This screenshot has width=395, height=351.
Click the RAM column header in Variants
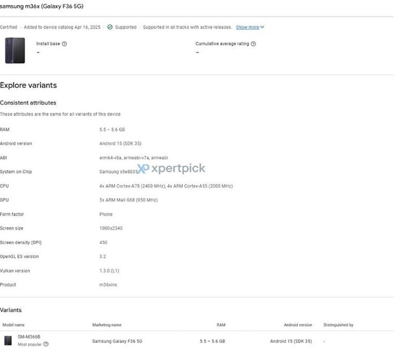tap(221, 325)
